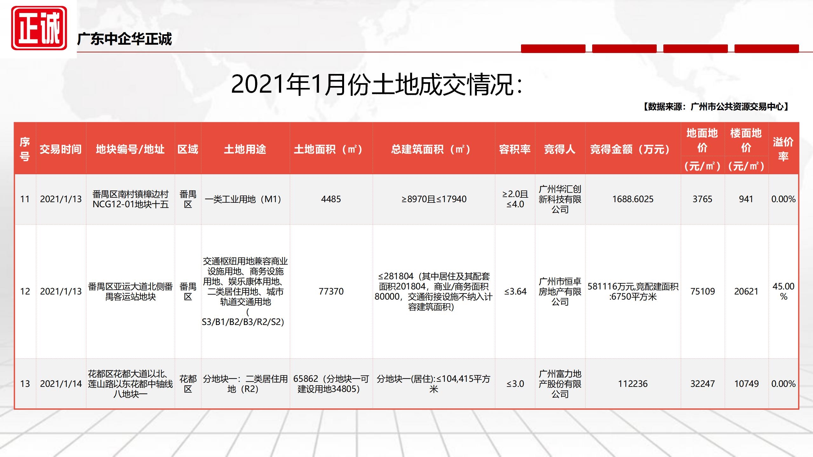Click the red 正诚 logo icon

(x=39, y=28)
